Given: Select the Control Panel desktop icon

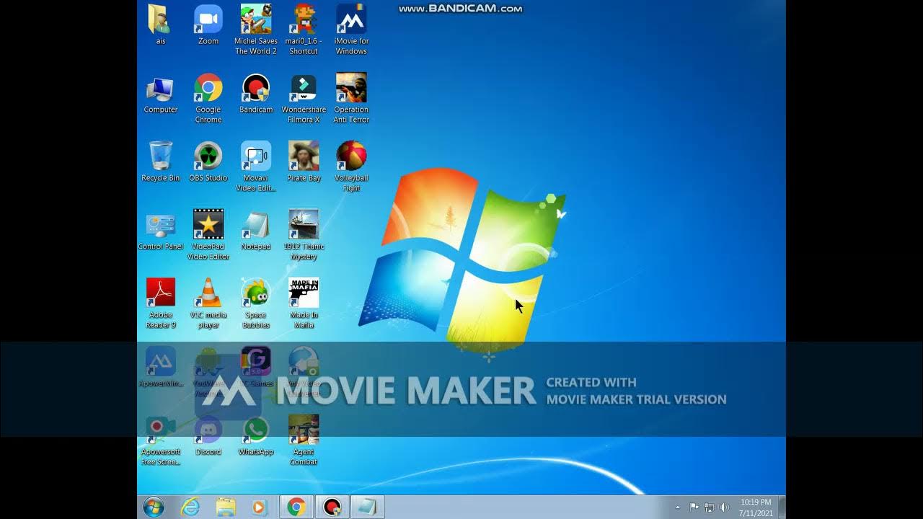Looking at the screenshot, I should pos(160,231).
